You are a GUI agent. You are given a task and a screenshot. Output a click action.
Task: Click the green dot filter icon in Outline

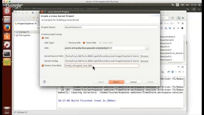[178, 28]
